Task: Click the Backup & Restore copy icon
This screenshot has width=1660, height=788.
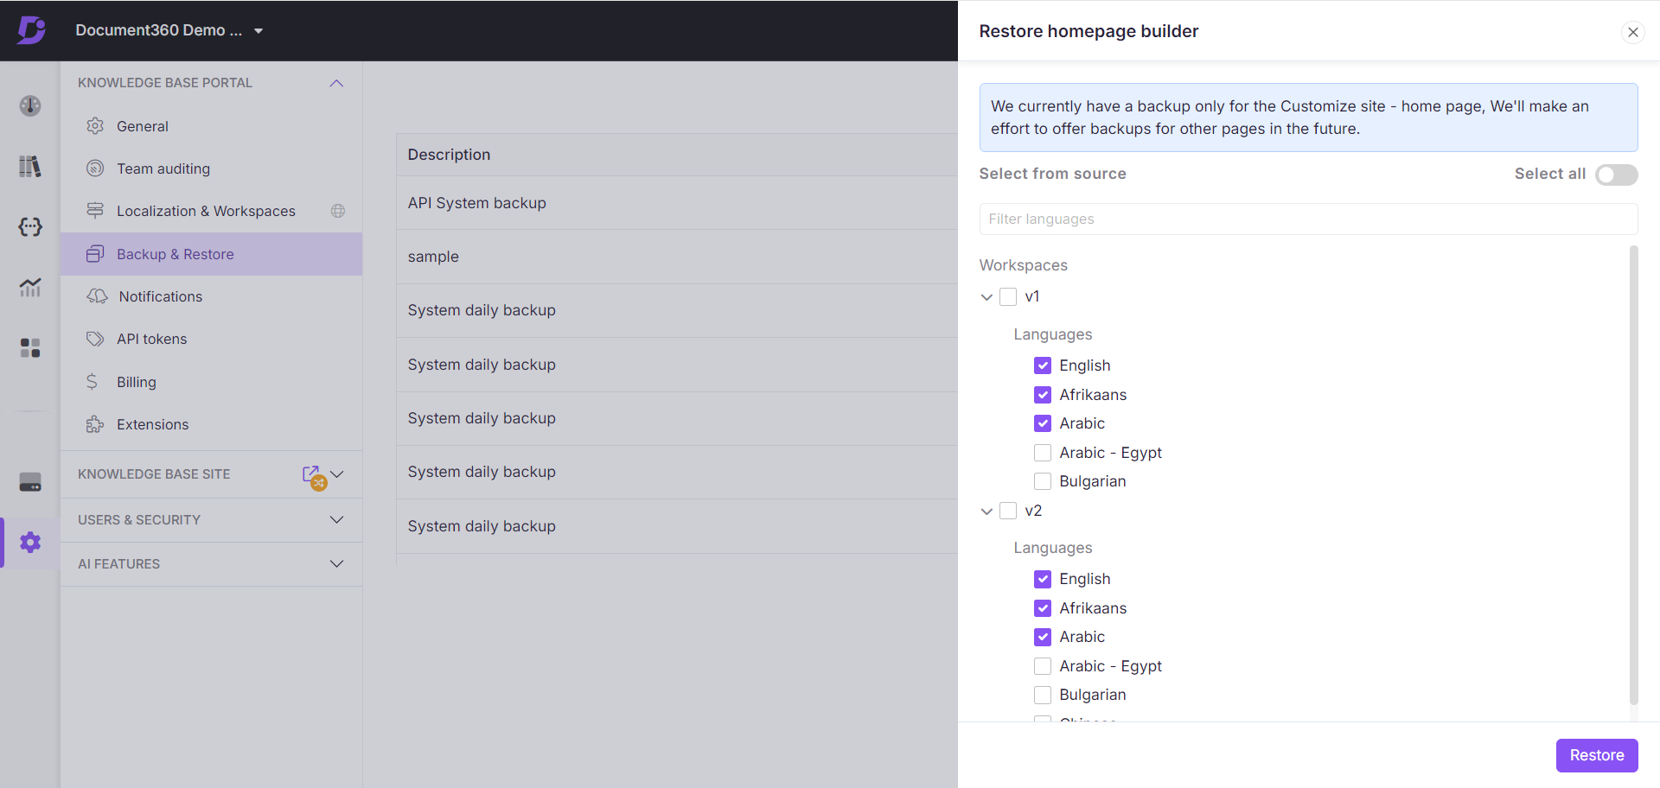Action: tap(95, 254)
